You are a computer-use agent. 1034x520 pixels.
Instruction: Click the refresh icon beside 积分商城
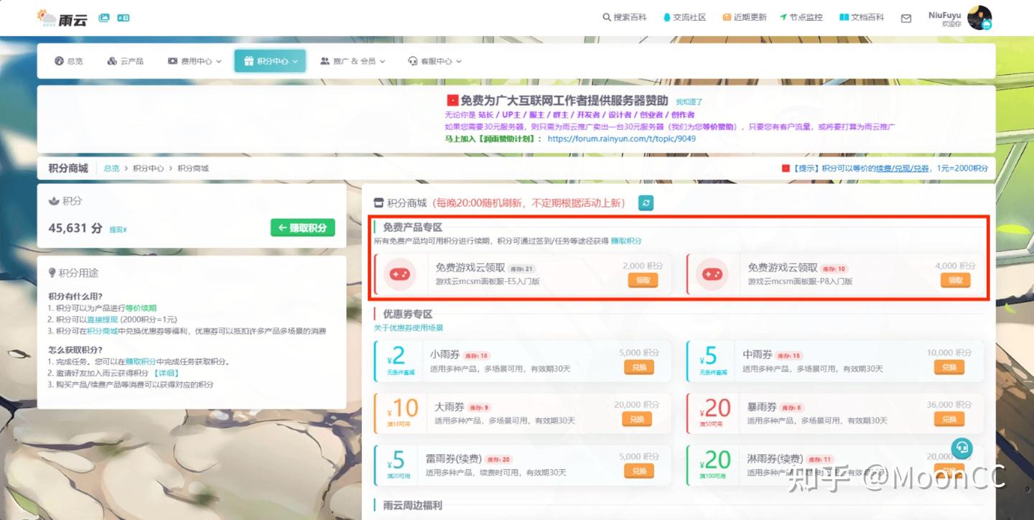pos(645,203)
